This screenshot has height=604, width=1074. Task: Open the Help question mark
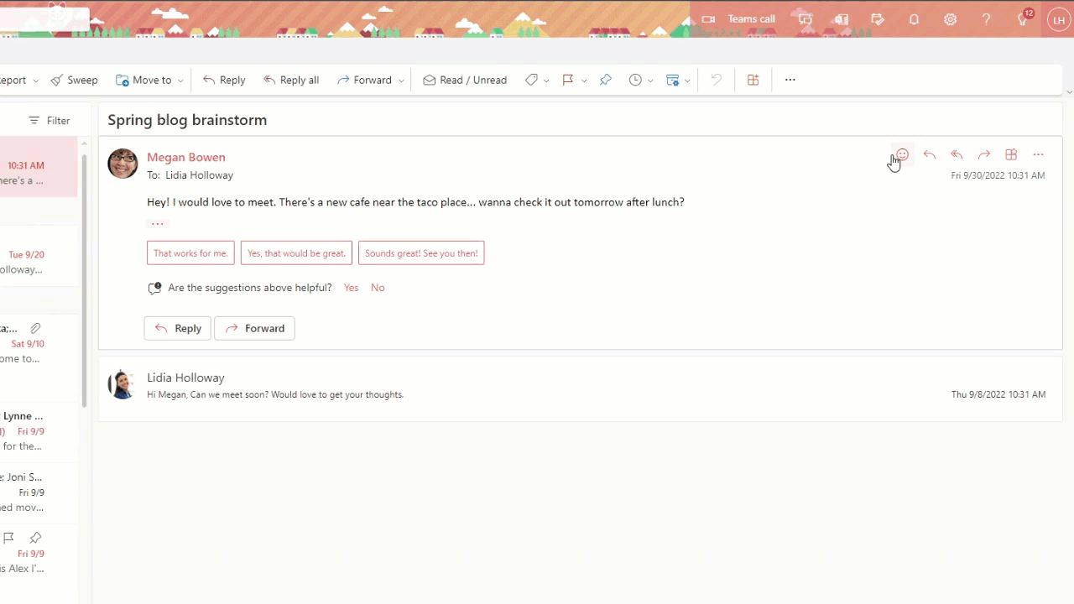(x=987, y=19)
